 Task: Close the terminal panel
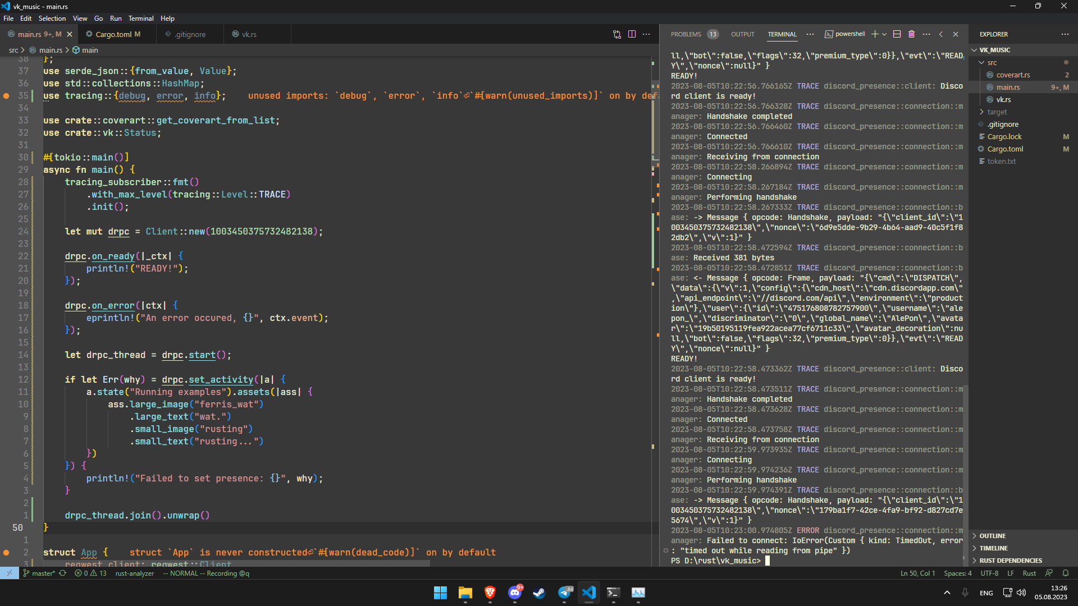(956, 34)
